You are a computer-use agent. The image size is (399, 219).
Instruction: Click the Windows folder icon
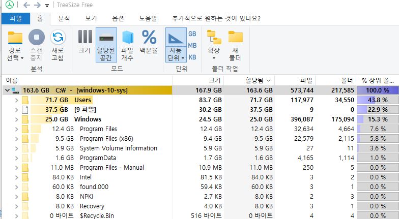coord(25,119)
